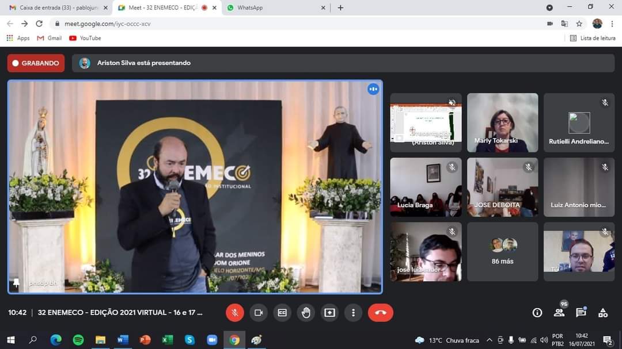622x349 pixels.
Task: Open Spotify from the taskbar
Action: click(x=78, y=340)
